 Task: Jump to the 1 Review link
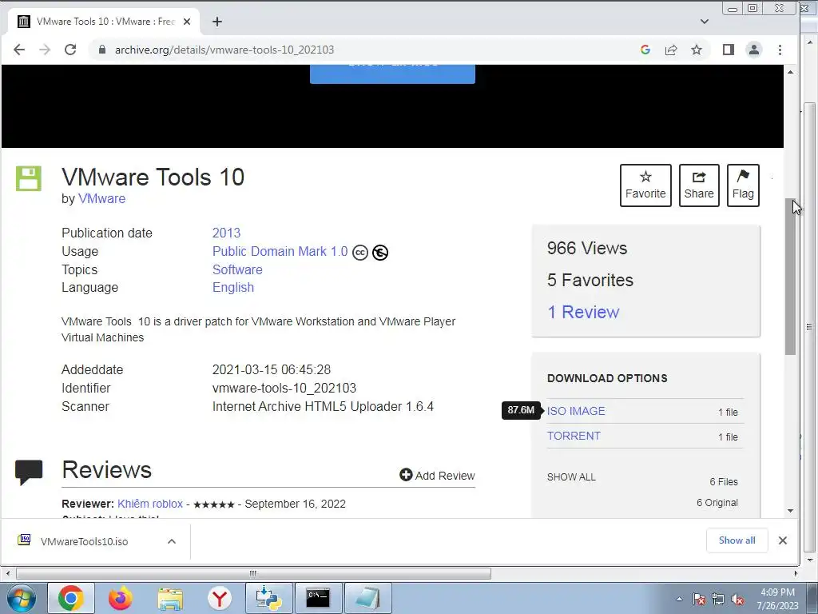point(583,312)
